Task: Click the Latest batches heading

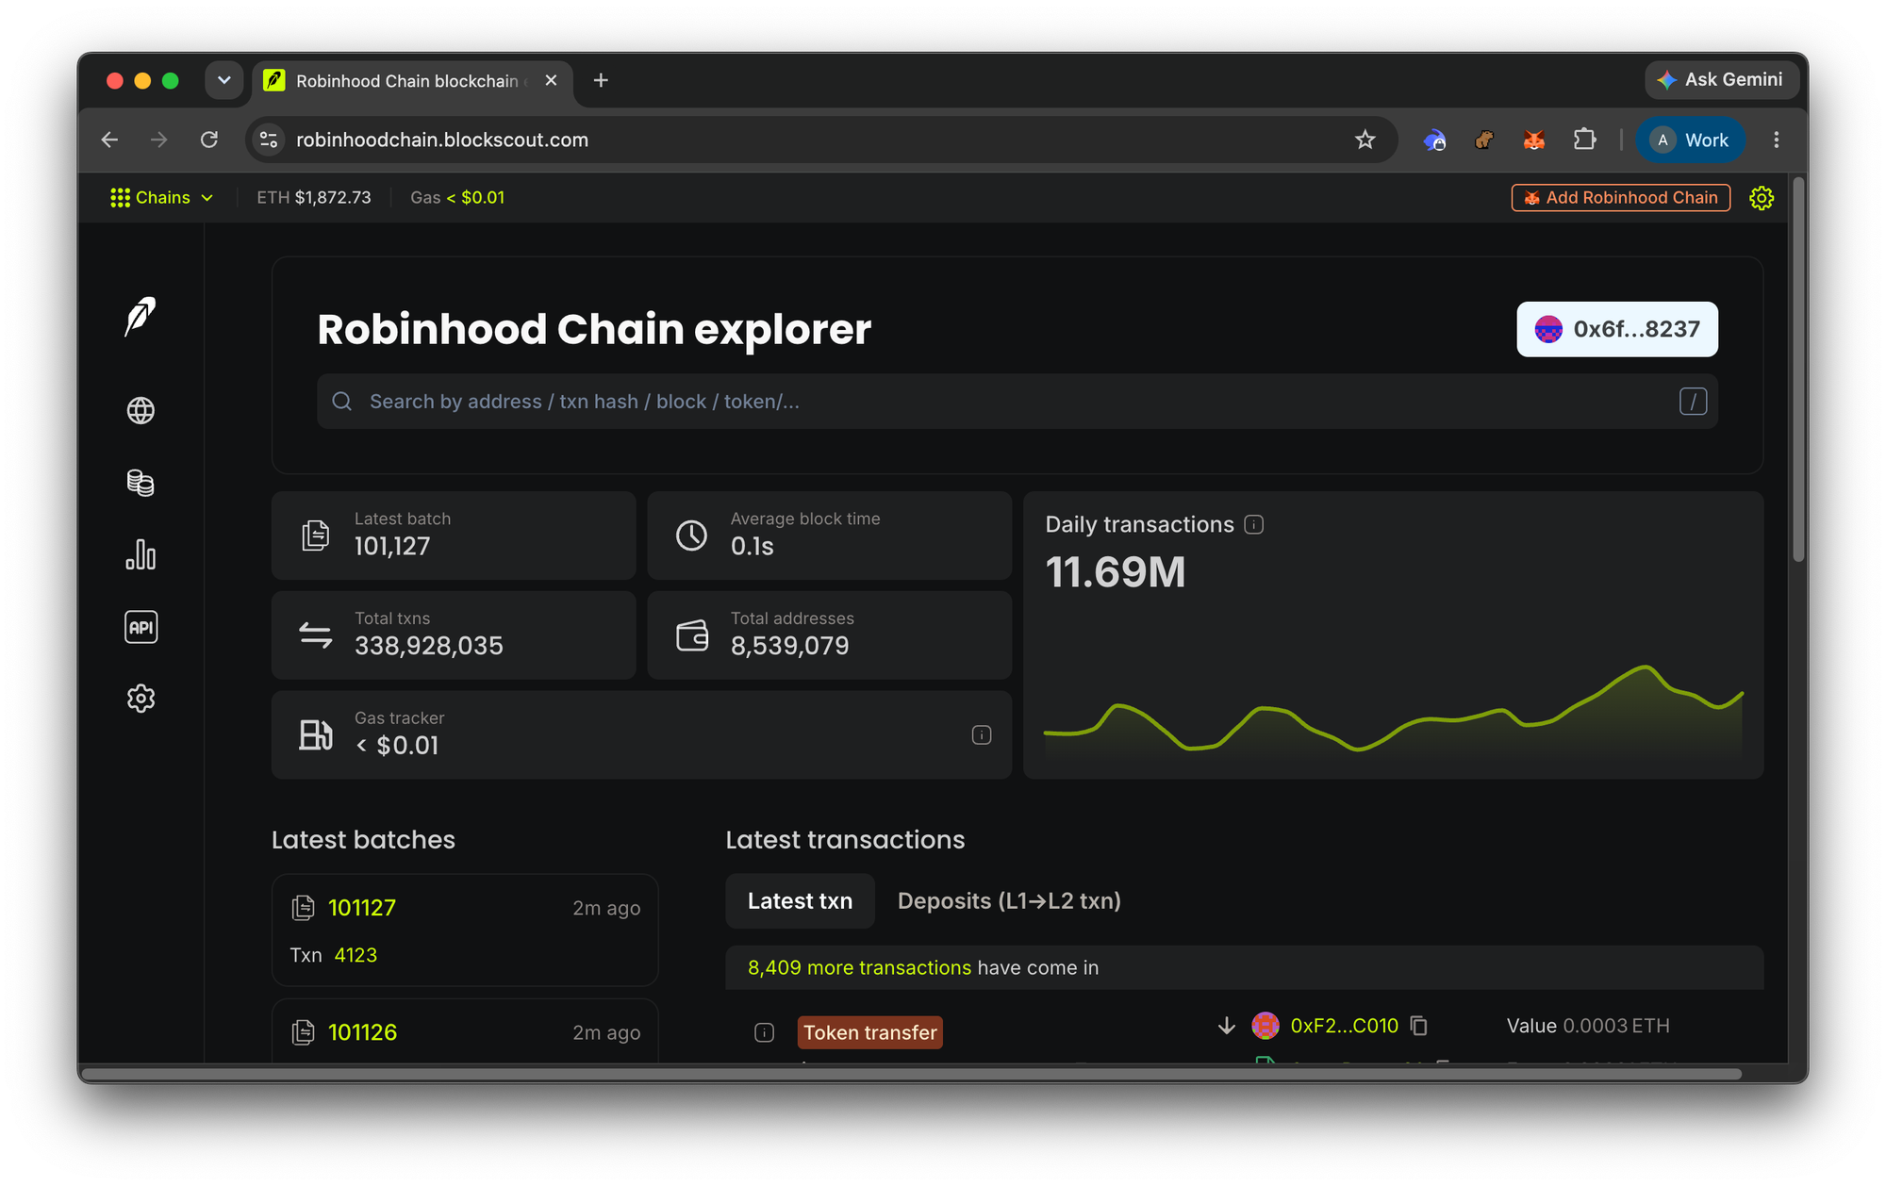Action: (363, 840)
